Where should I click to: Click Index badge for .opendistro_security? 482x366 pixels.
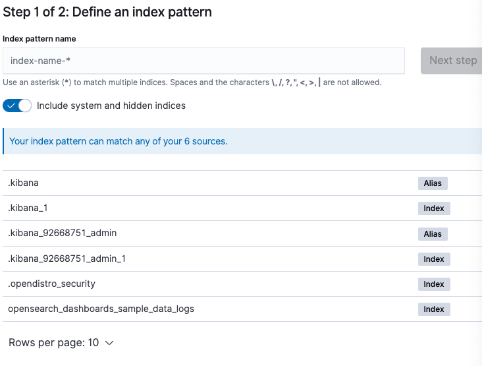[434, 284]
